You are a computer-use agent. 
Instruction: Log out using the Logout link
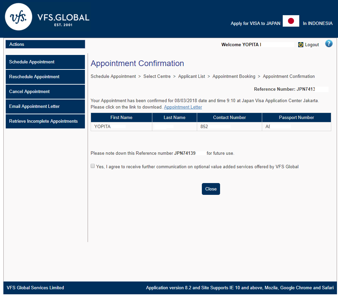pos(312,44)
